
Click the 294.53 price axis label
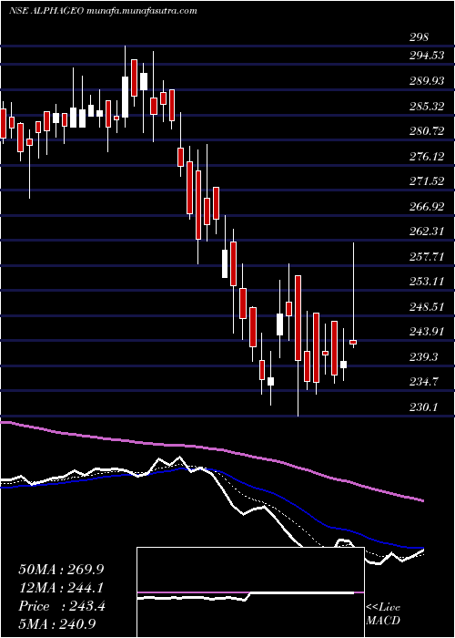(x=427, y=57)
